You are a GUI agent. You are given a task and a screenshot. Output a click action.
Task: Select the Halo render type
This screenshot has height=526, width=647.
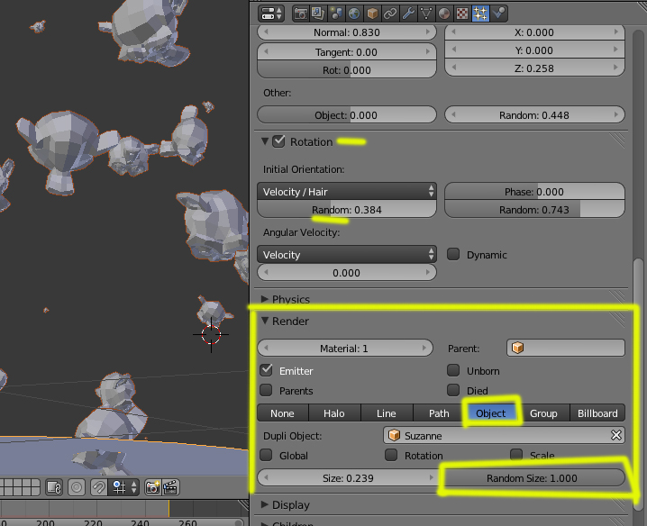click(334, 413)
